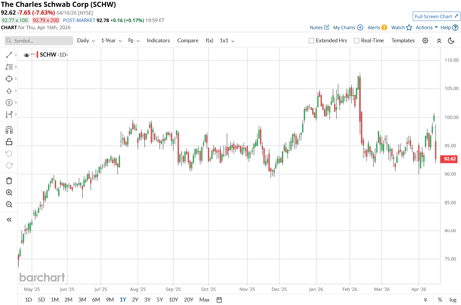Select the arrow marker tool
Screen dimensions: 461x305
[x=9, y=91]
